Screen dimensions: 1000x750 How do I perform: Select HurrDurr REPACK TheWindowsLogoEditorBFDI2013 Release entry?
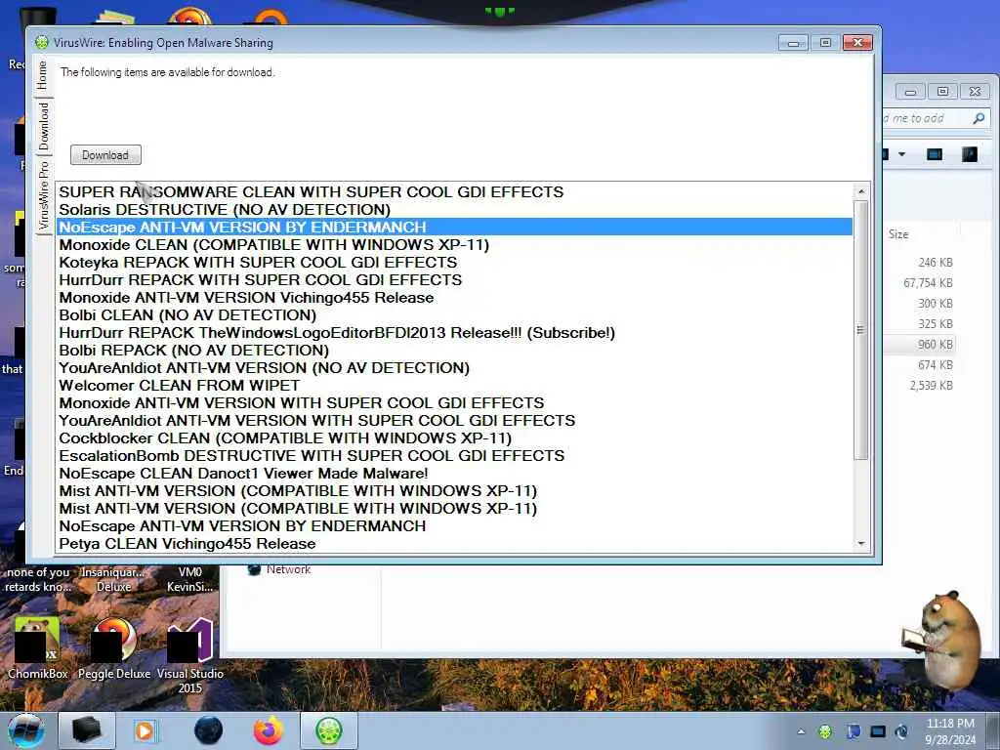coord(454,333)
